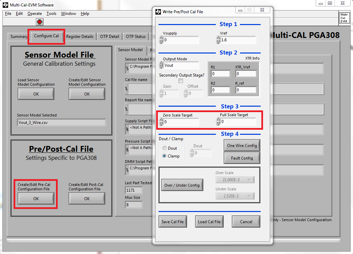The height and width of the screenshot is (254, 353).
Task: Click the XTR_Vref input field
Action: pos(246,74)
